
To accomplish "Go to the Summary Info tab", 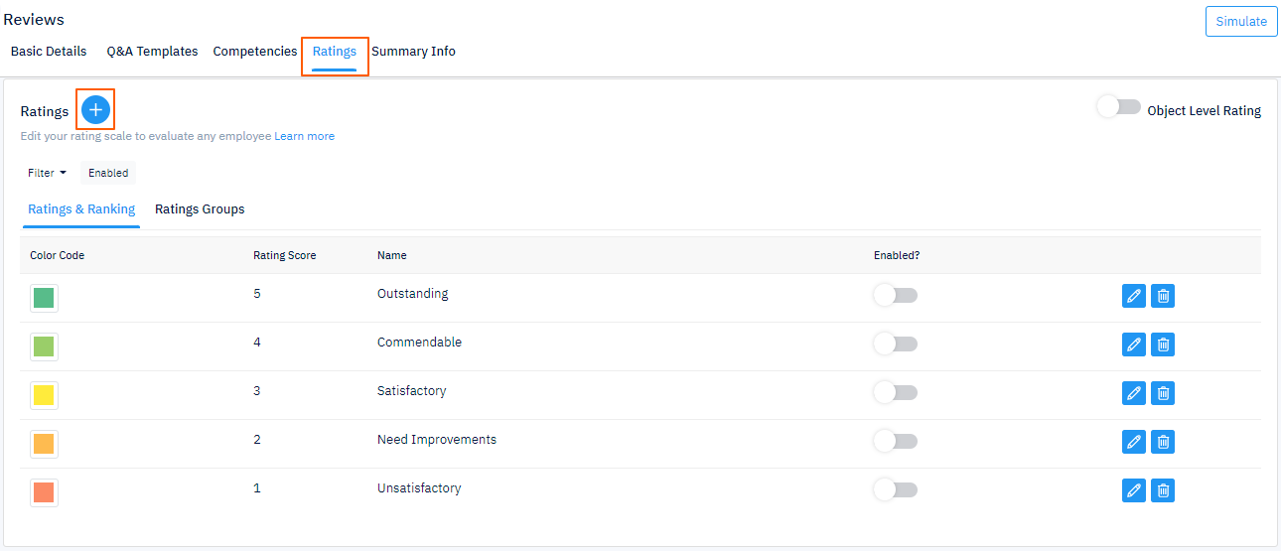I will 413,52.
